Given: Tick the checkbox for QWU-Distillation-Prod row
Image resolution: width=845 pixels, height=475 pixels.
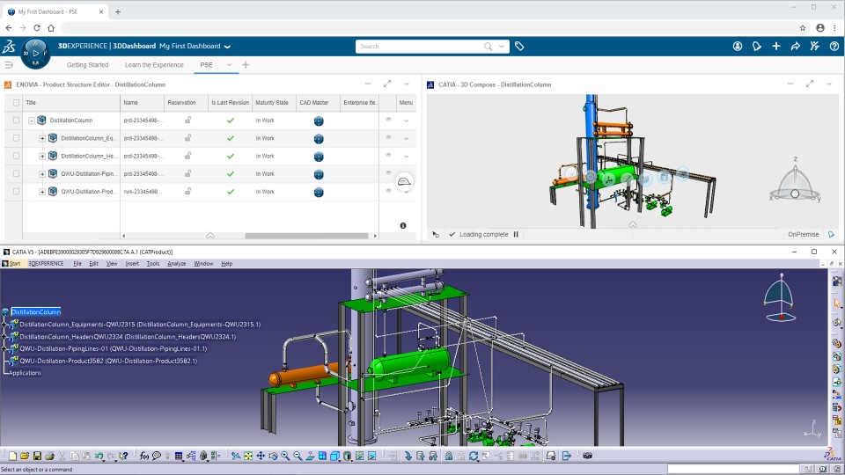Looking at the screenshot, I should (16, 192).
